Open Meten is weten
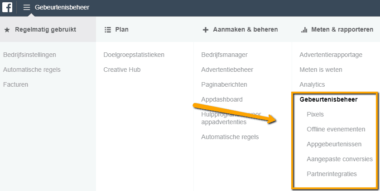380x191 pixels. coord(321,70)
